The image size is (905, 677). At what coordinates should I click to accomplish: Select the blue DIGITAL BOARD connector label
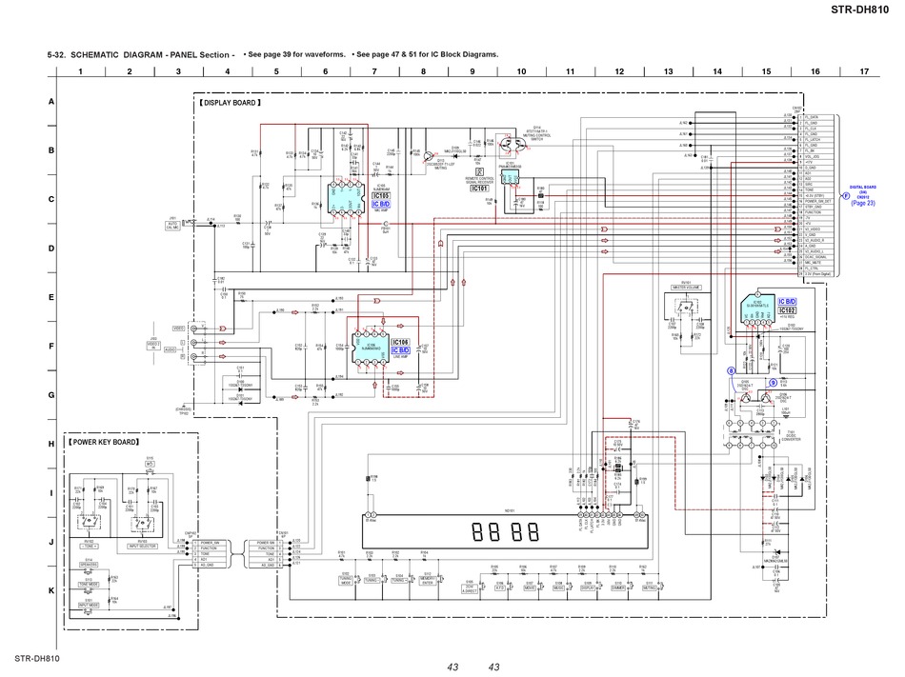click(863, 192)
